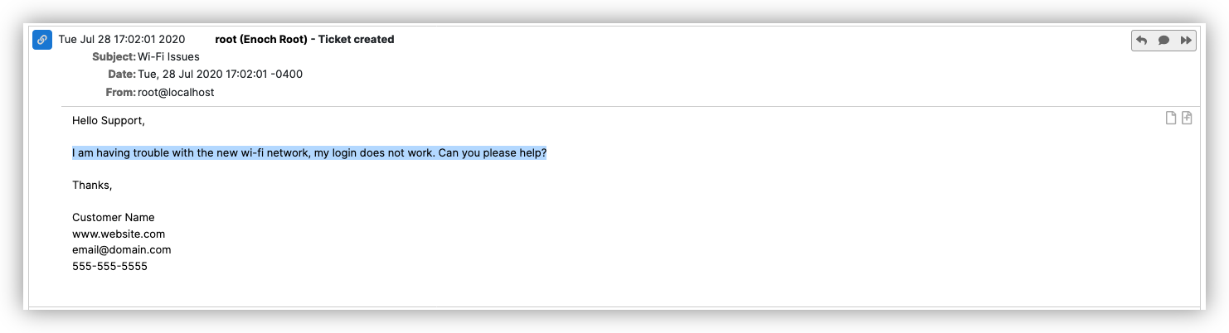Click the timestamp Tue Jul 28 17:02:01 2020
The width and height of the screenshot is (1229, 333).
121,40
